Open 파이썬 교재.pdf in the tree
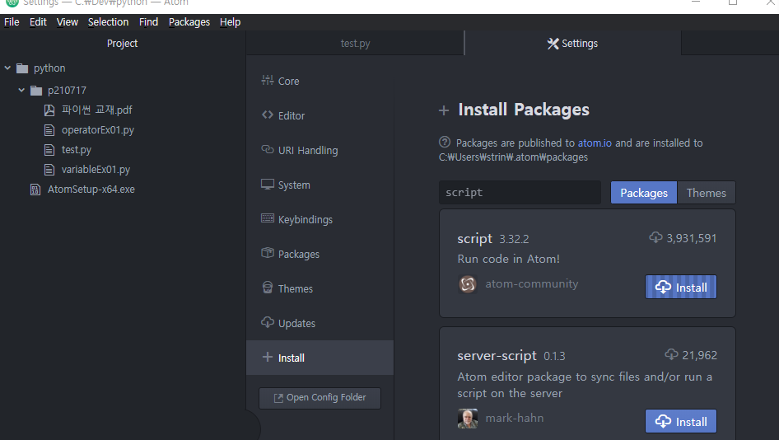Image resolution: width=779 pixels, height=440 pixels. (97, 110)
